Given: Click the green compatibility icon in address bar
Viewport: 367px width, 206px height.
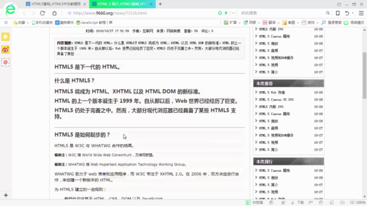Looking at the screenshot, I should click(220, 13).
